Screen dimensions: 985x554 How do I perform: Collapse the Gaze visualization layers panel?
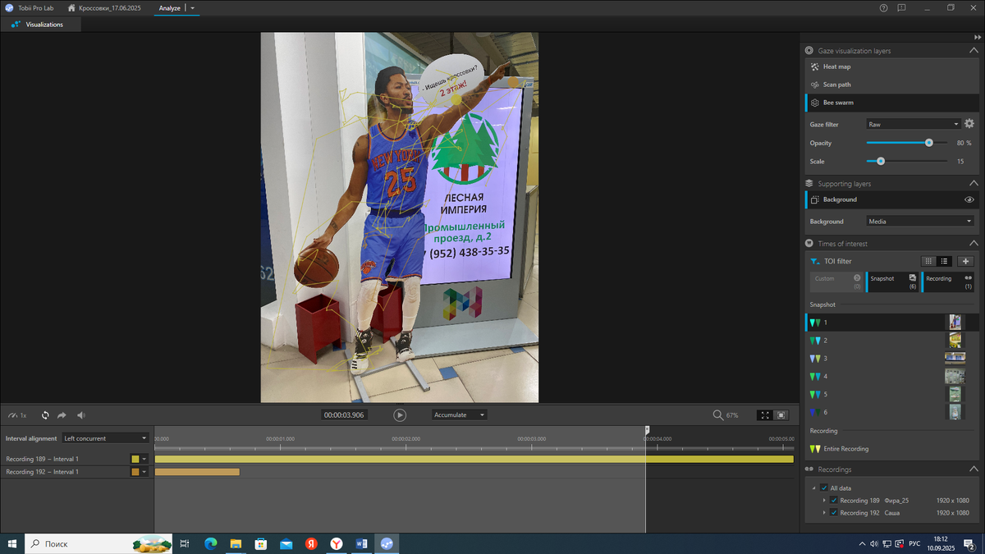[x=974, y=51]
